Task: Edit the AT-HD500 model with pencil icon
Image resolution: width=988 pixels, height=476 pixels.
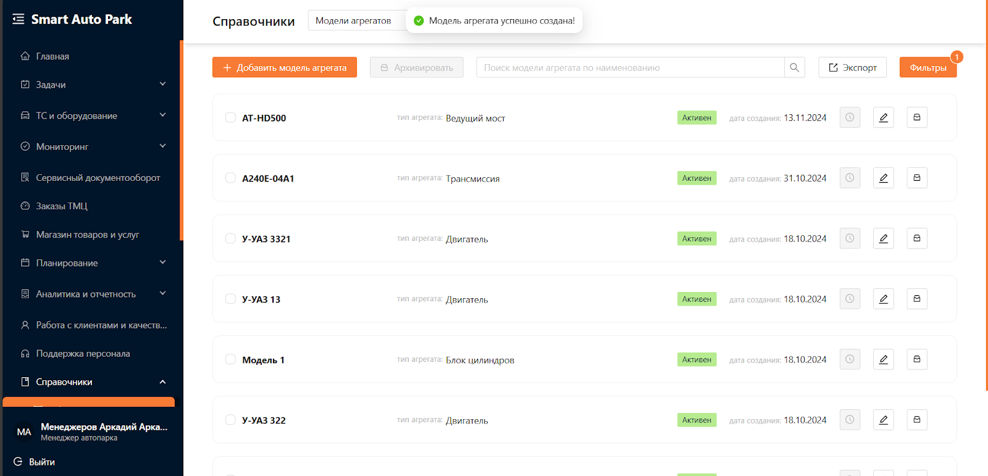Action: (x=883, y=117)
